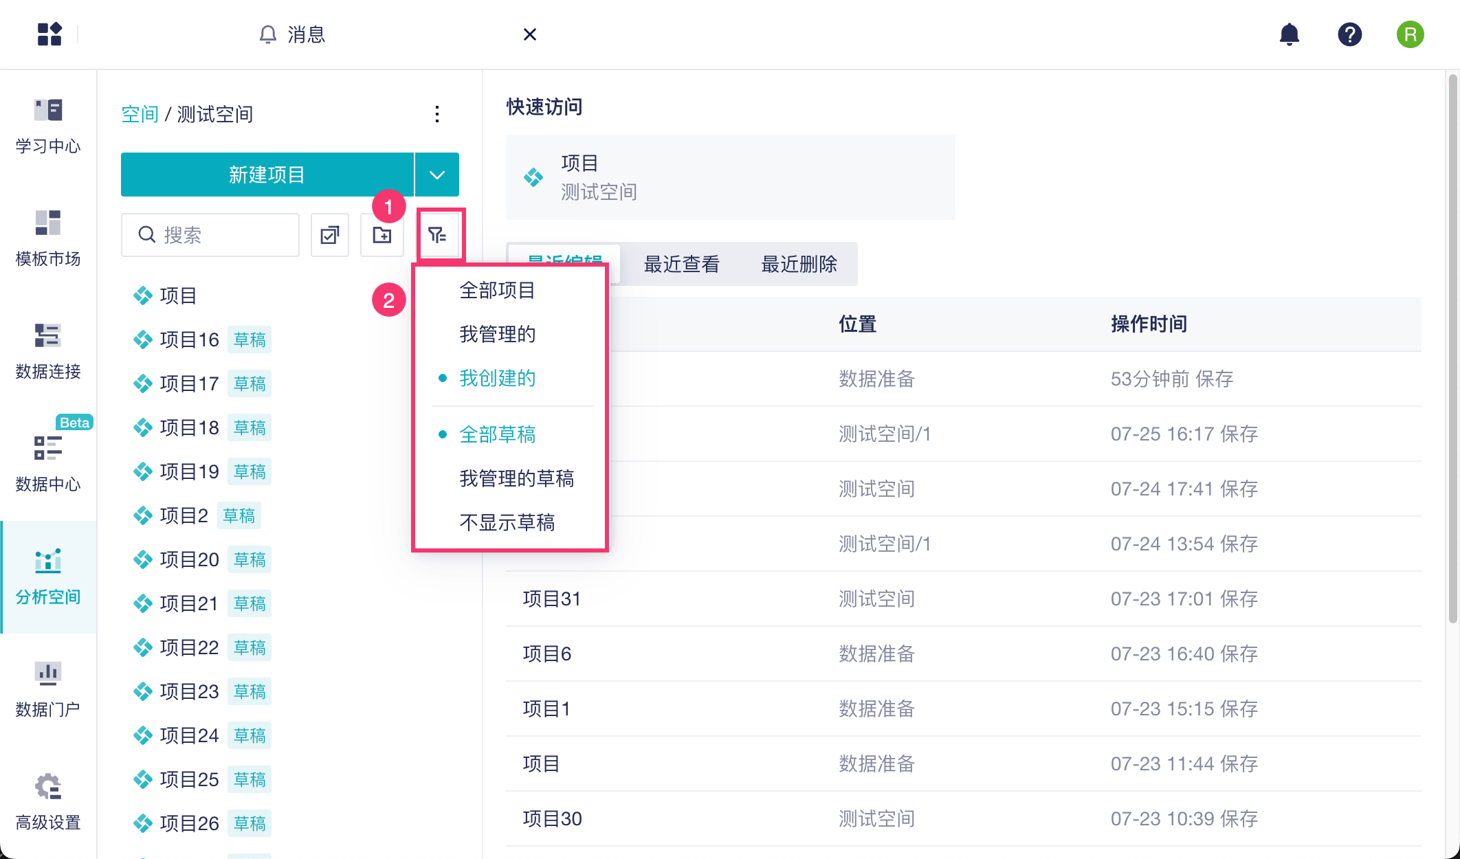Image resolution: width=1460 pixels, height=859 pixels.
Task: Open user avatar R menu
Action: click(1410, 34)
